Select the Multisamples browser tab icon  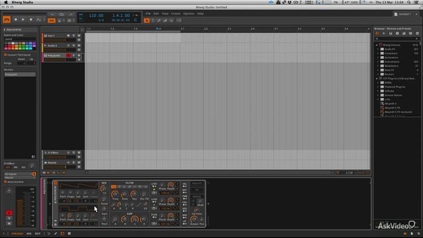tap(391, 34)
